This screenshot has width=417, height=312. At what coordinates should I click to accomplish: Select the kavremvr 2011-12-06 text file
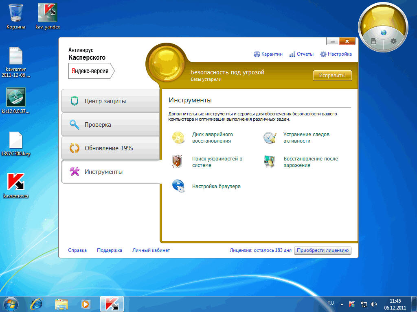[x=16, y=63]
